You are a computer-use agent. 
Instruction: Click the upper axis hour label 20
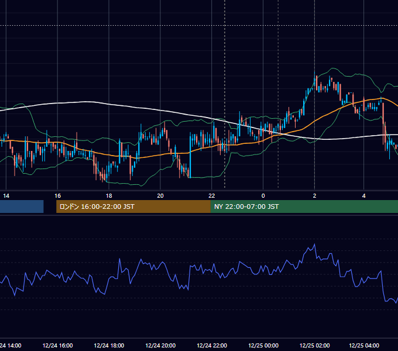pyautogui.click(x=160, y=196)
